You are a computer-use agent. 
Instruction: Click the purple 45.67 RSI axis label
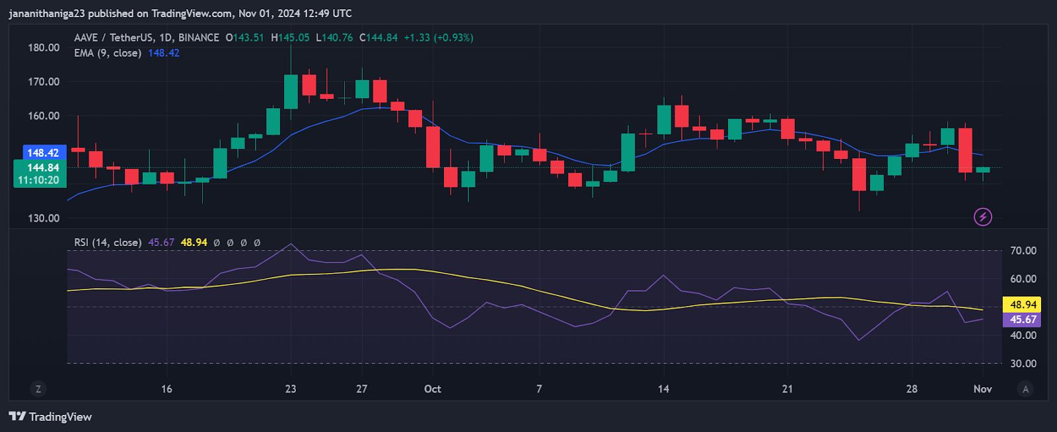point(1023,320)
